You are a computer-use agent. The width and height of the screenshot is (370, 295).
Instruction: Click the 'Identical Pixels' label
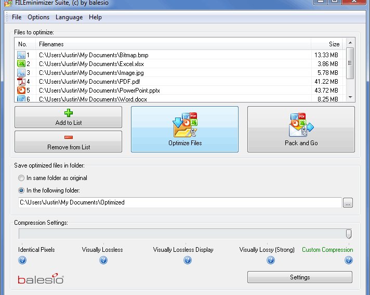pyautogui.click(x=36, y=250)
